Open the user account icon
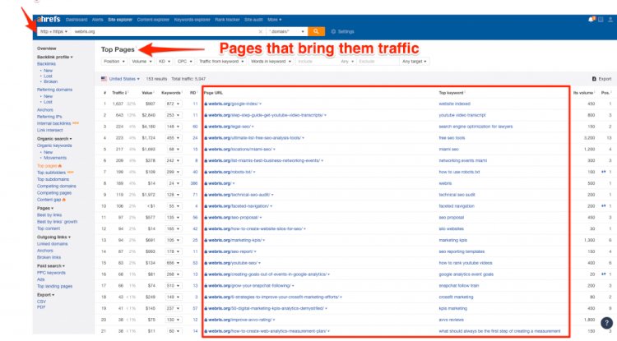 pyautogui.click(x=610, y=19)
